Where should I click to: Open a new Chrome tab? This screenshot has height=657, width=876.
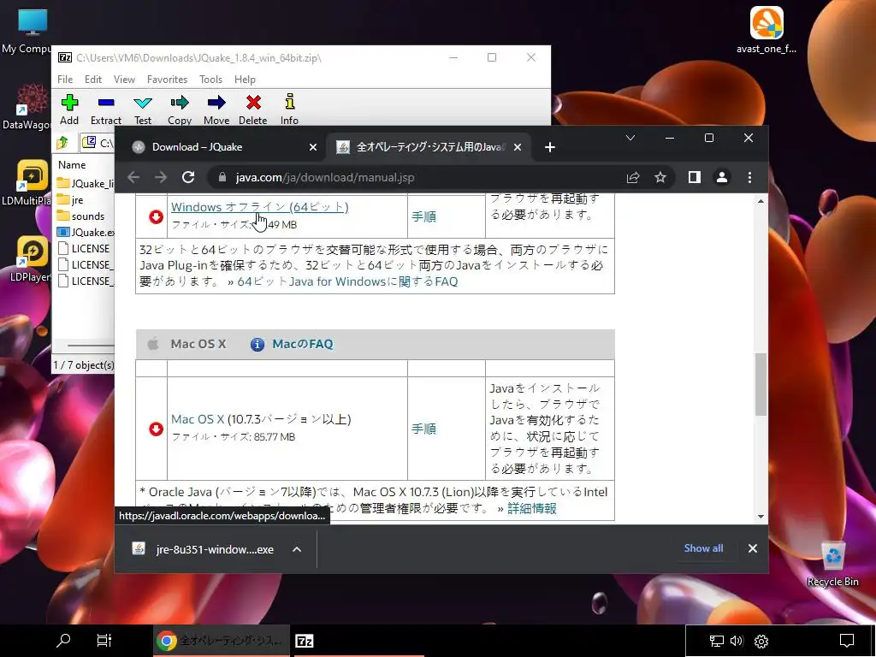(550, 147)
